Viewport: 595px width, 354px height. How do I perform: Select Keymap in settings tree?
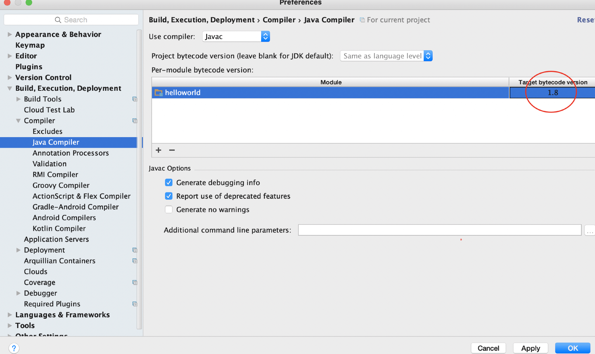coord(30,45)
